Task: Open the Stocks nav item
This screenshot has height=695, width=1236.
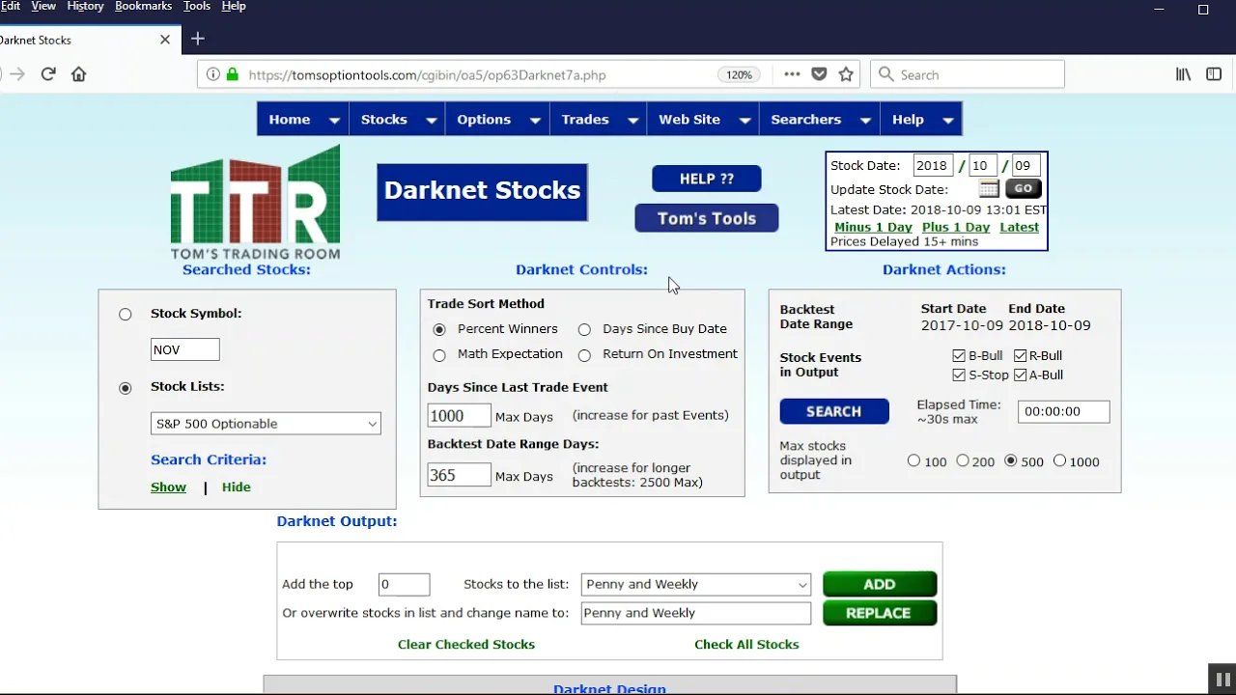Action: [x=384, y=120]
